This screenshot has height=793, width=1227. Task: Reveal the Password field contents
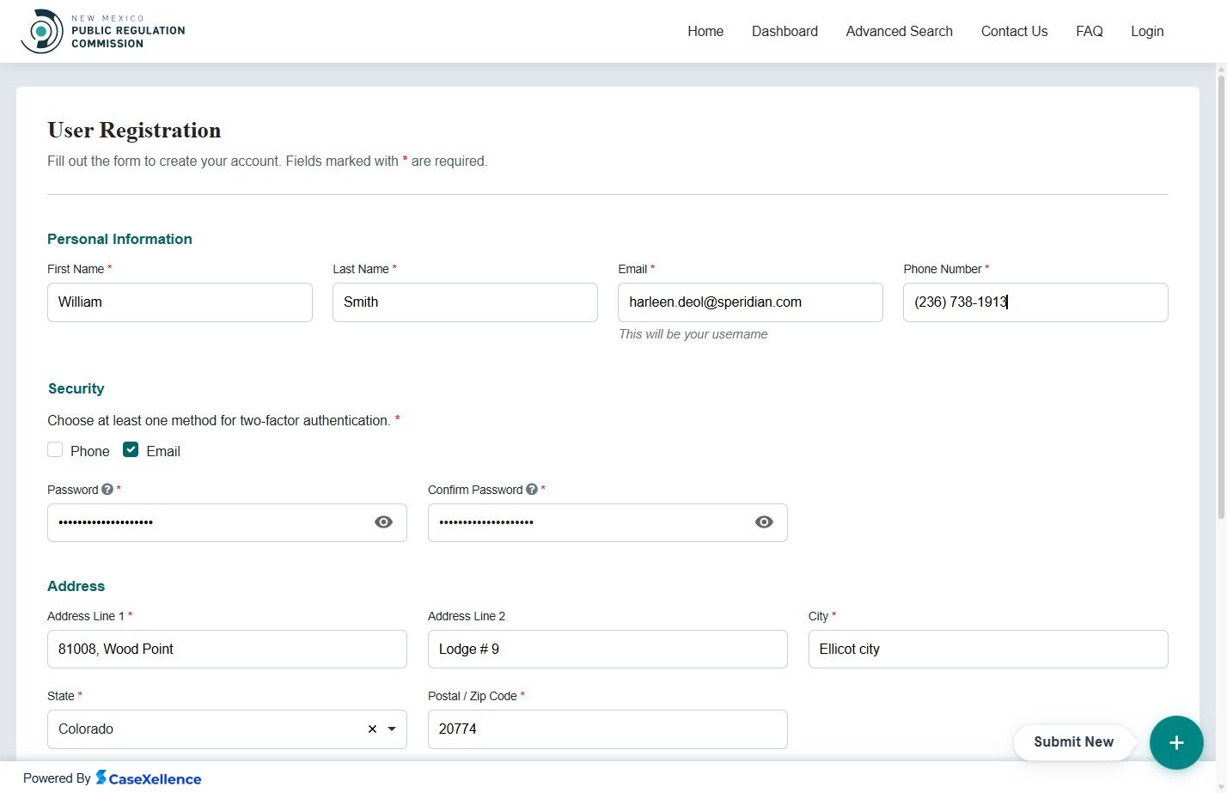coord(383,522)
